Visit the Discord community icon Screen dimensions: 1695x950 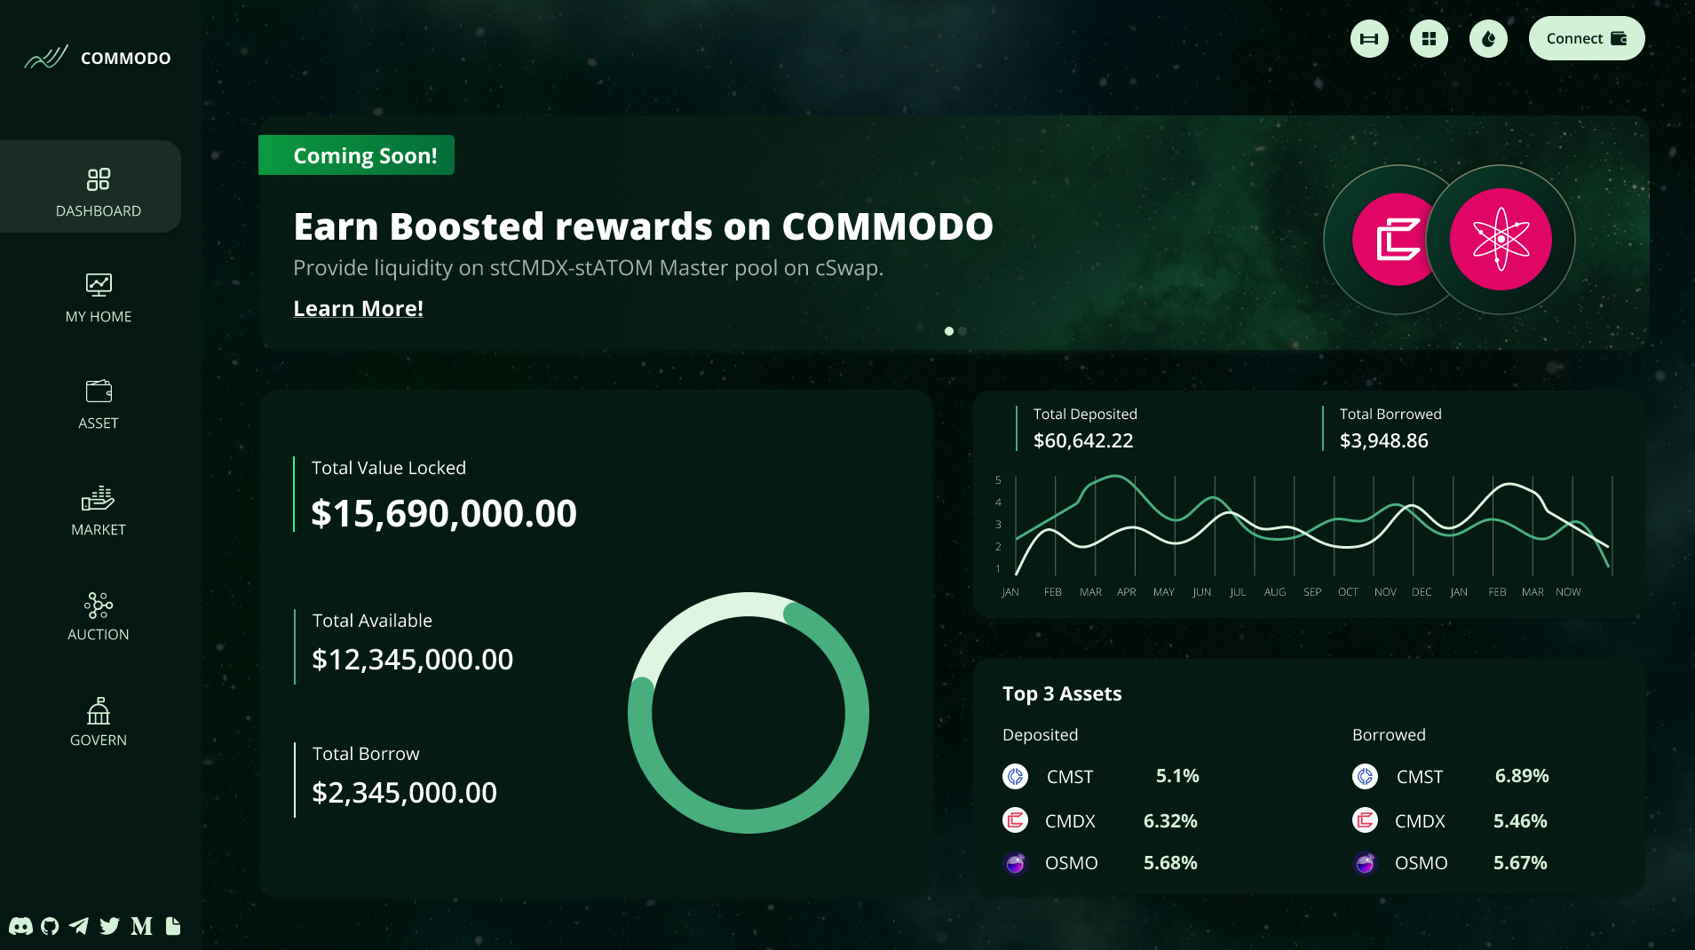tap(20, 926)
